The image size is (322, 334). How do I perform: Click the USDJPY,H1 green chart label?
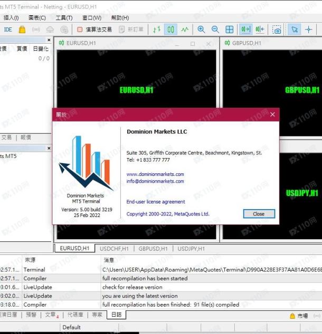tap(302, 193)
